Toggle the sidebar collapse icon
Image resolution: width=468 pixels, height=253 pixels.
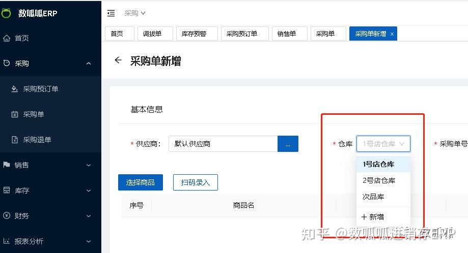pyautogui.click(x=111, y=13)
